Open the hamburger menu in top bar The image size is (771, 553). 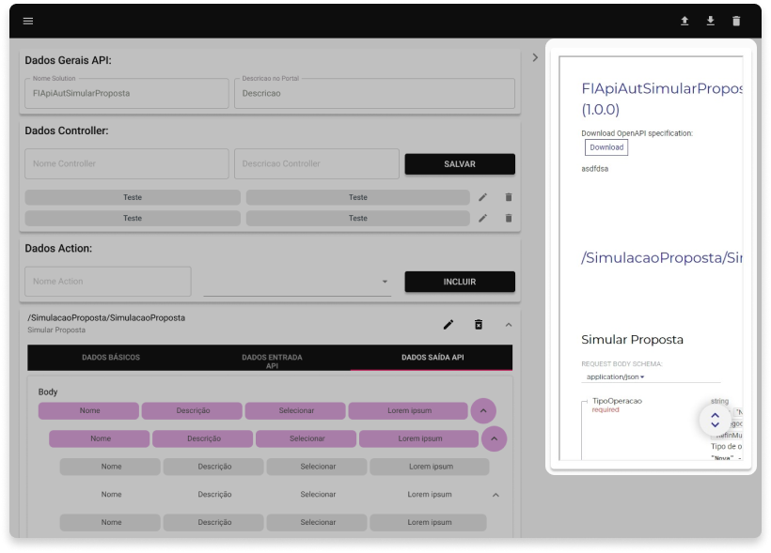click(x=28, y=21)
